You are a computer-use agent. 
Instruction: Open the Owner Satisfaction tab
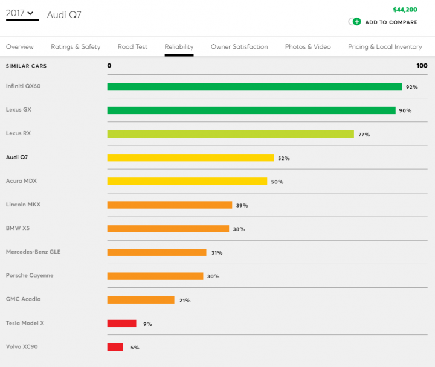(239, 47)
